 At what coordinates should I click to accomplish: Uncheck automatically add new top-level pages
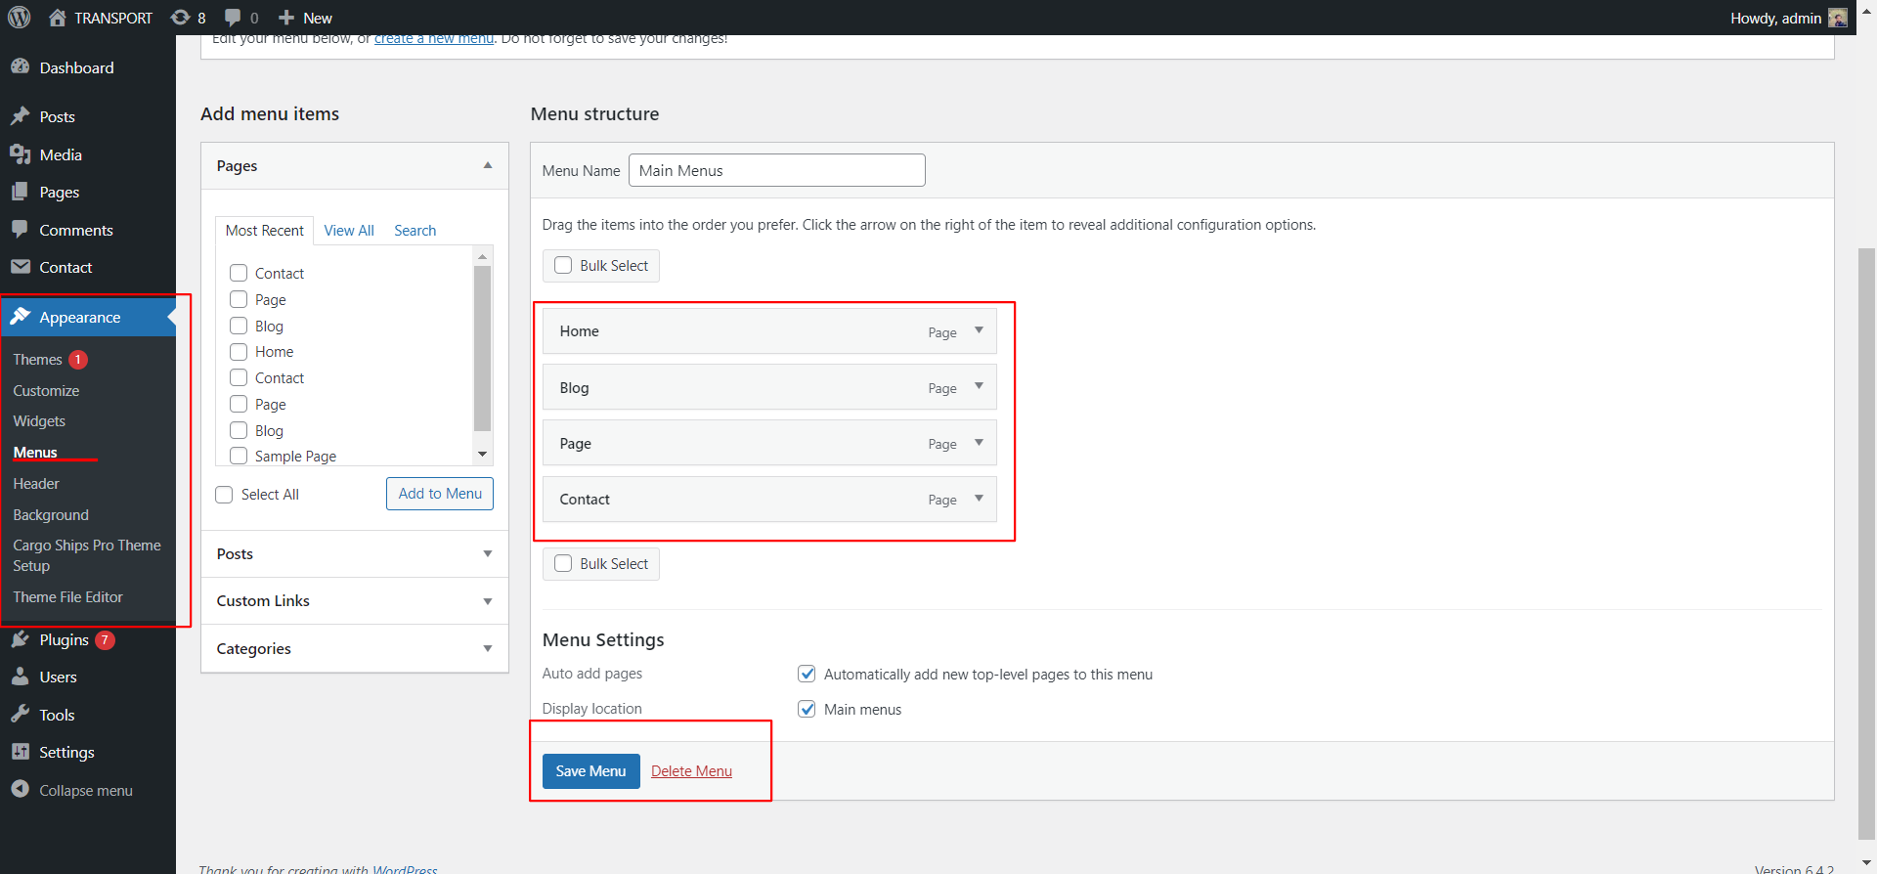tap(807, 674)
